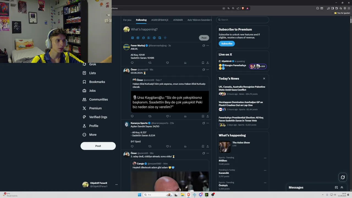
Task: View analytics of the Fener Markaj post
Action: pos(185,63)
